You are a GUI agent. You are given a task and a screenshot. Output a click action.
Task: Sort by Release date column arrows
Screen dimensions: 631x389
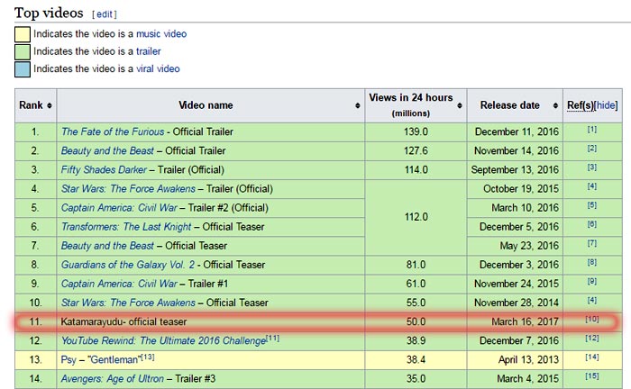coord(555,105)
